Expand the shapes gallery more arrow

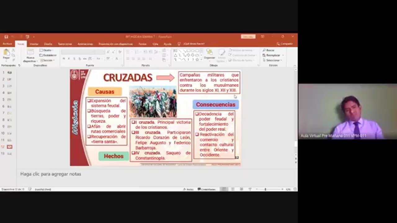(x=202, y=59)
